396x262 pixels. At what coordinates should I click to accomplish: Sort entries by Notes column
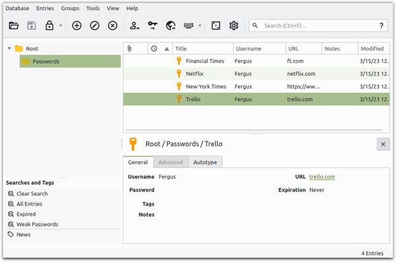click(x=340, y=49)
